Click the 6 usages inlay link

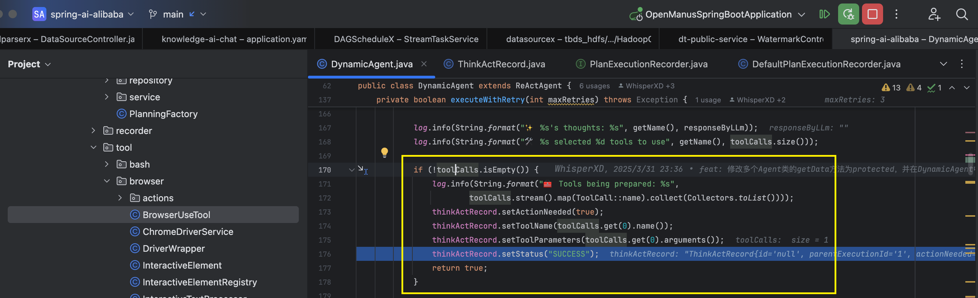(594, 86)
